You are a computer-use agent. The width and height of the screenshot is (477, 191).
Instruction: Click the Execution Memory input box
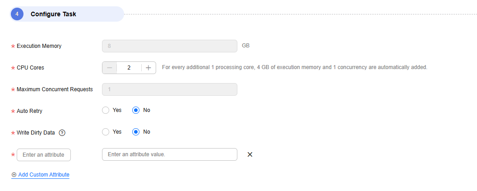pyautogui.click(x=170, y=46)
